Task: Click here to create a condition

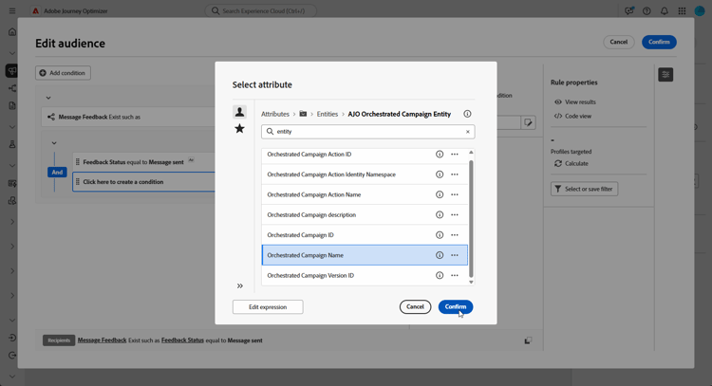Action: click(144, 182)
